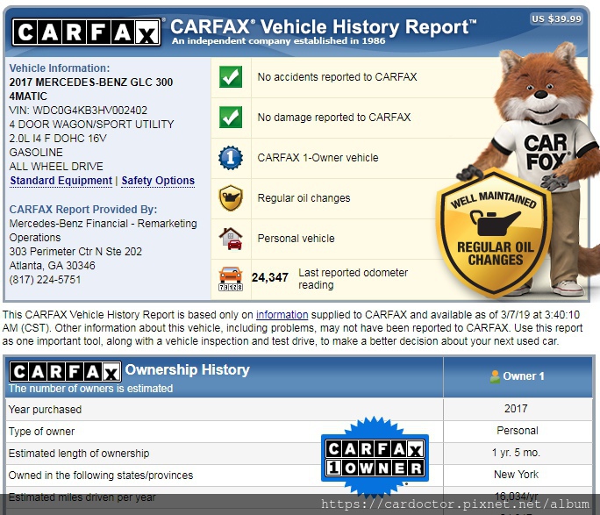Select 'CARFAX 1-Owner vehicle' text
This screenshot has height=515, width=600.
pos(318,158)
